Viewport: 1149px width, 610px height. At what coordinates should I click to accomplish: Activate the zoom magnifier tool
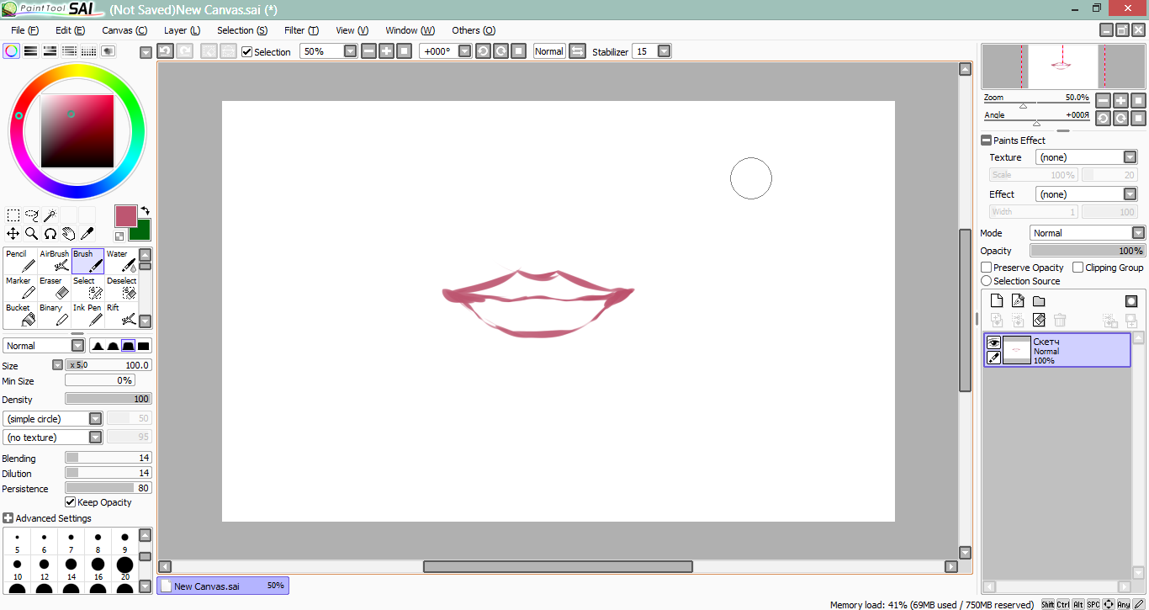click(32, 234)
